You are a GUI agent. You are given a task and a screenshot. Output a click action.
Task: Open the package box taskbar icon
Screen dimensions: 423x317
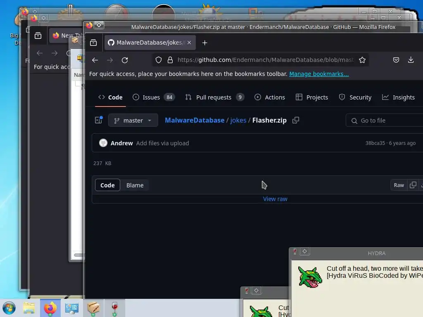click(x=93, y=308)
